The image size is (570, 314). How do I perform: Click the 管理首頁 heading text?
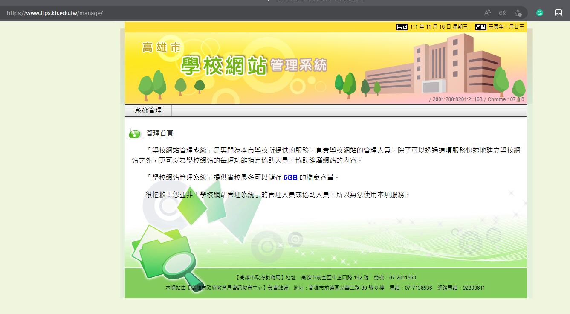(x=159, y=133)
